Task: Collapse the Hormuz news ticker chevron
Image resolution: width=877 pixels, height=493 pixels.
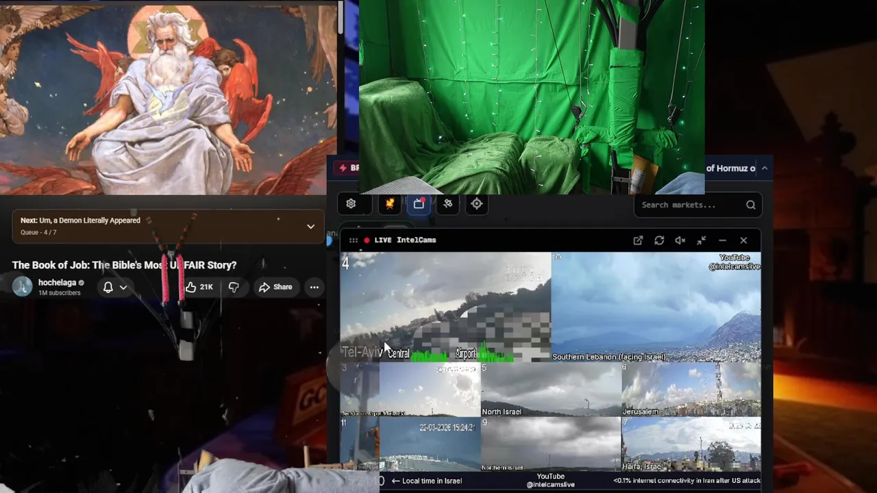Action: click(x=764, y=168)
